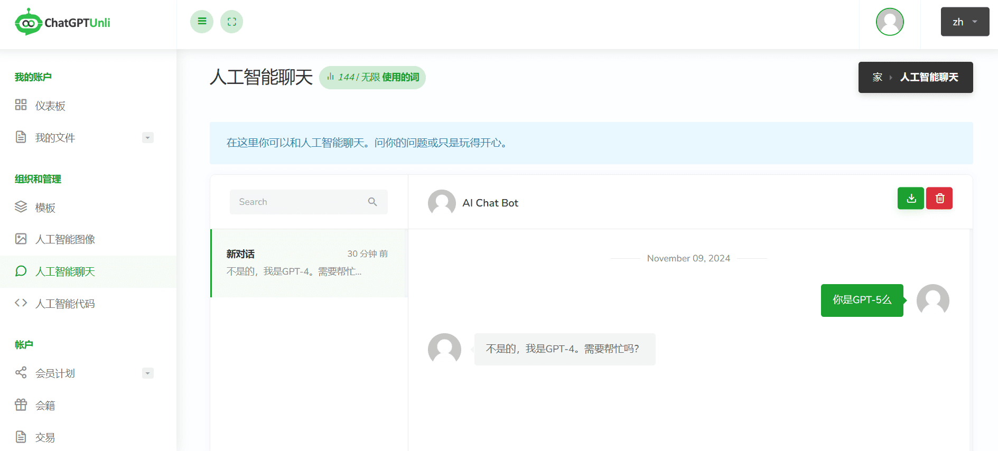Open the user profile avatar menu
The image size is (998, 451).
[890, 22]
